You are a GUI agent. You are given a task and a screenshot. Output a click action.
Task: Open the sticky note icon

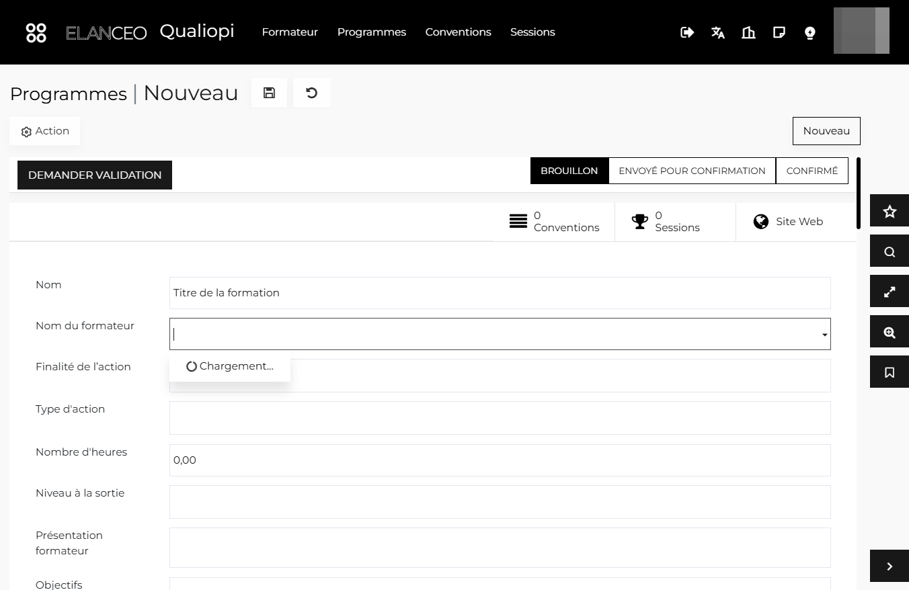[779, 32]
